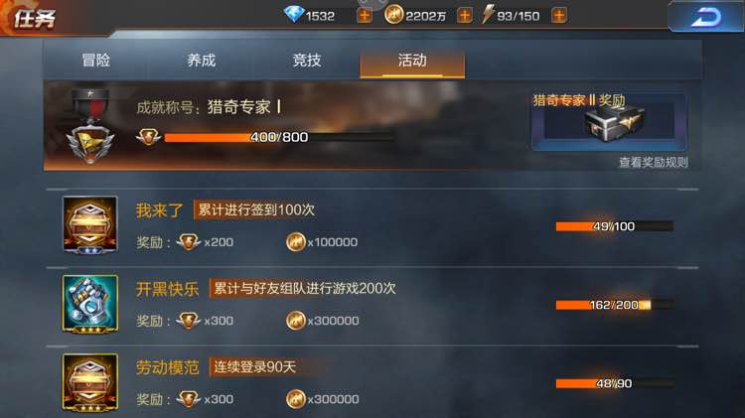The image size is (745, 418).
Task: Add energy with the plus icon
Action: 558,16
